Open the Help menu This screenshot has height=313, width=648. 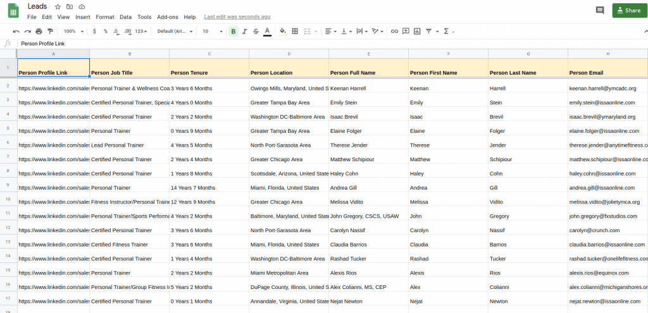coord(190,17)
